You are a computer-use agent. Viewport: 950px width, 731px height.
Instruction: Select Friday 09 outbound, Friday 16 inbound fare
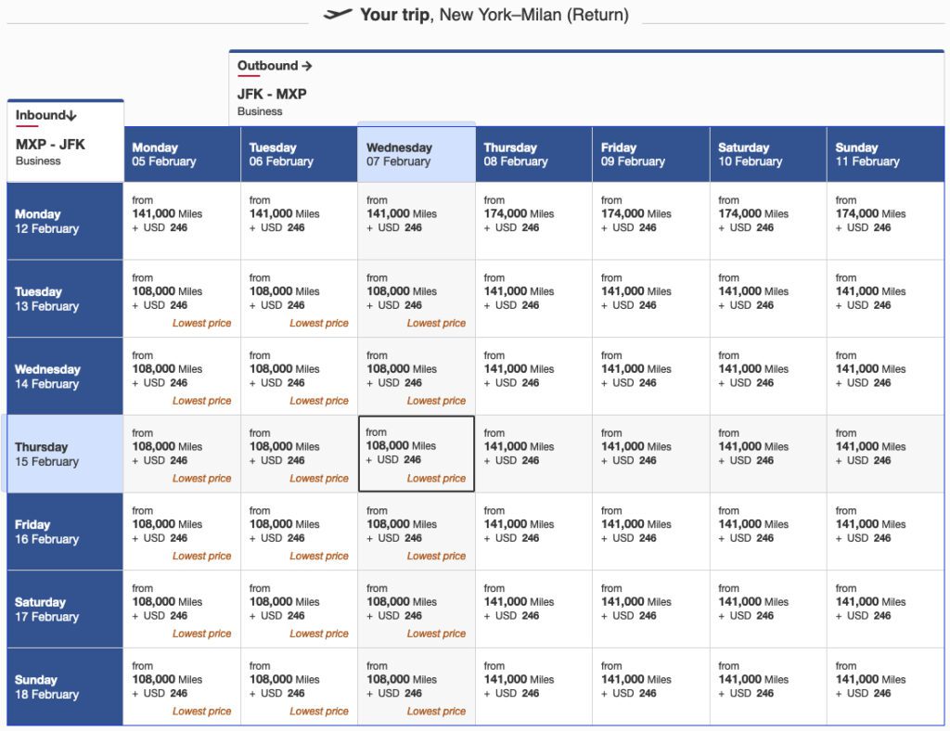click(x=650, y=532)
